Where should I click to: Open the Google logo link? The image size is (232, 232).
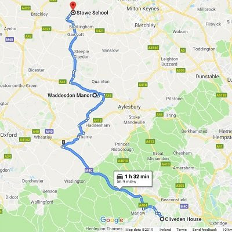(x=112, y=220)
